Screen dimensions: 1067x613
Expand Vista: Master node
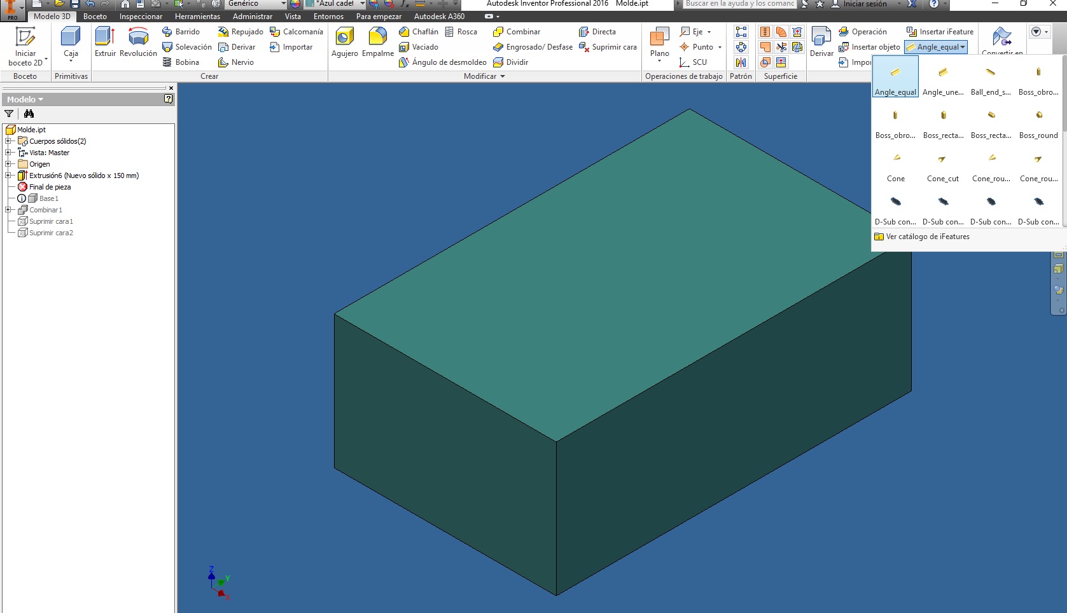point(8,153)
